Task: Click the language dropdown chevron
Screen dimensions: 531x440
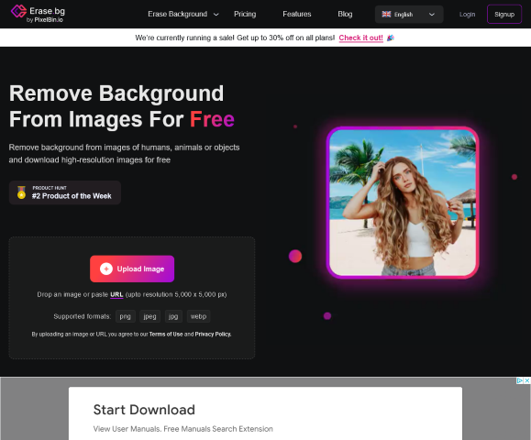Action: [x=432, y=15]
